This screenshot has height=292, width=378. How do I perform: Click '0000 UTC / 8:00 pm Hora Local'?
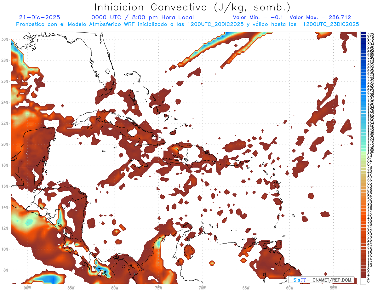(x=142, y=17)
